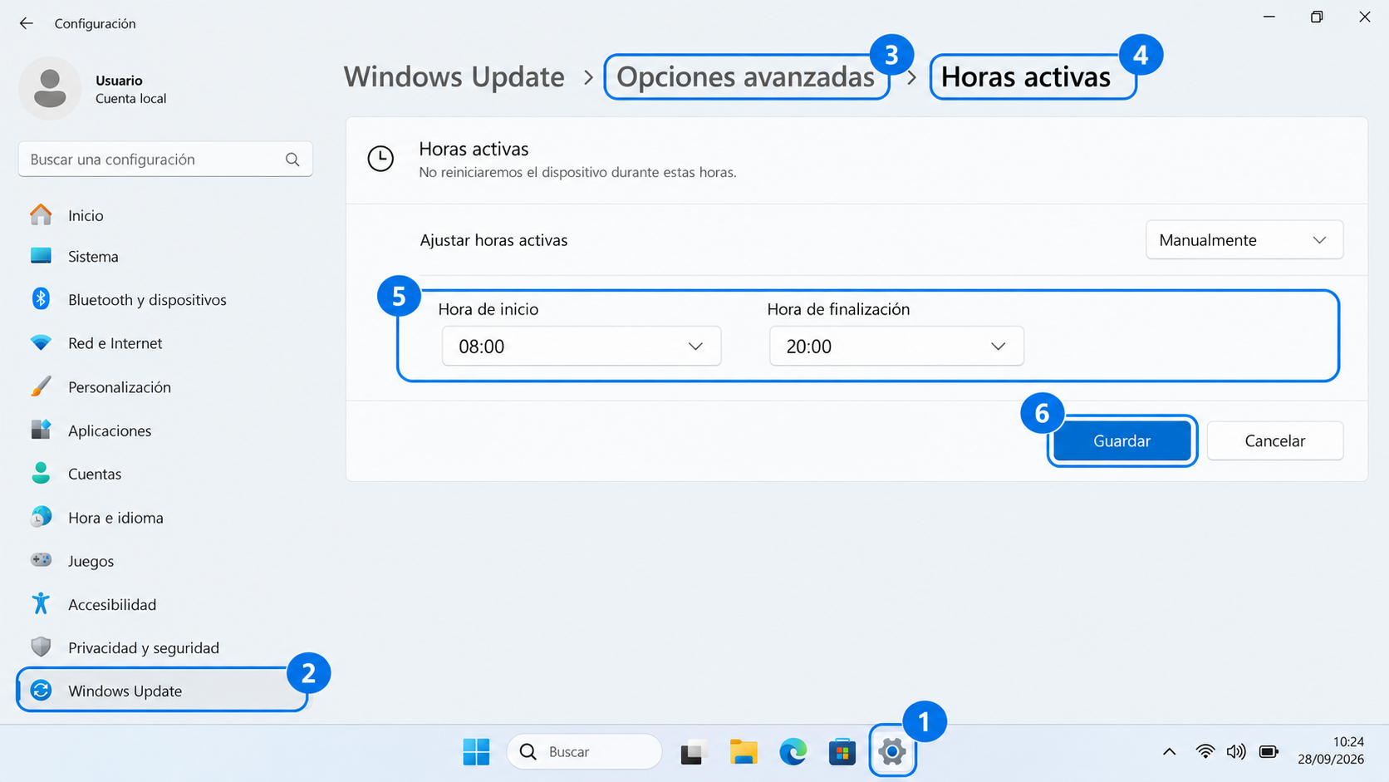
Task: Go to the Windows Update breadcrumb
Action: pyautogui.click(x=454, y=76)
